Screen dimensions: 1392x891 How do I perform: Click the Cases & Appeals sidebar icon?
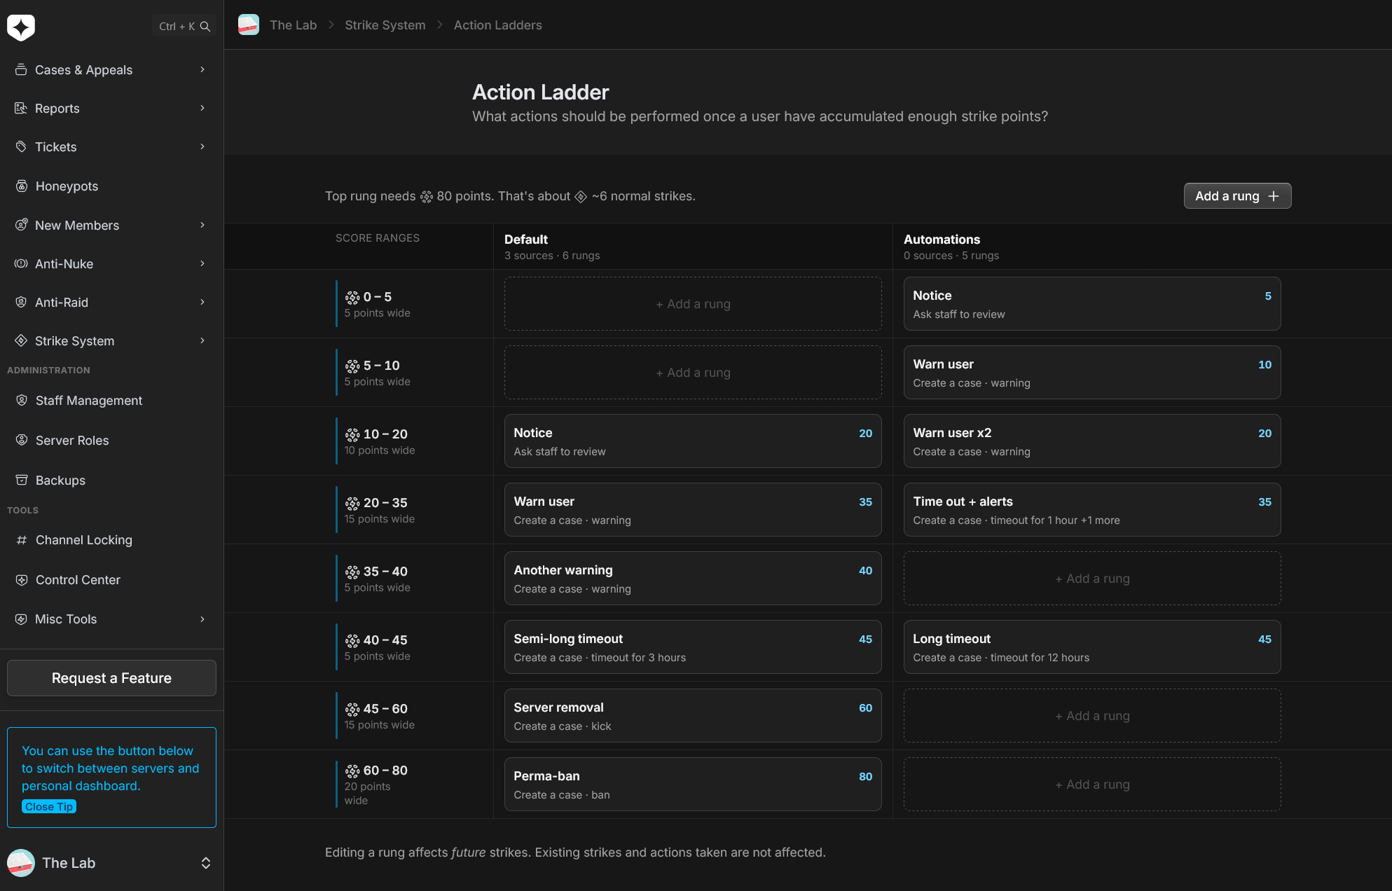click(x=21, y=69)
